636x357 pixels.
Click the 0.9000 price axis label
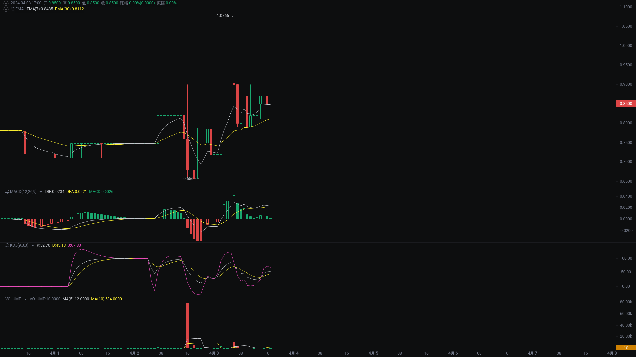626,84
